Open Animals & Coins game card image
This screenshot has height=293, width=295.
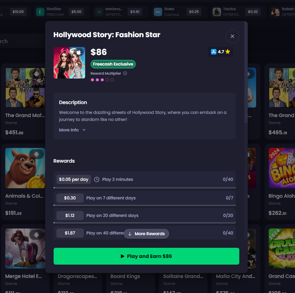25,168
